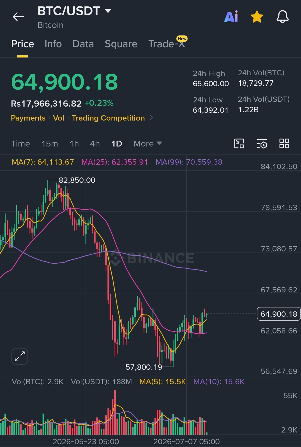Open the Trading Competition link

click(108, 118)
